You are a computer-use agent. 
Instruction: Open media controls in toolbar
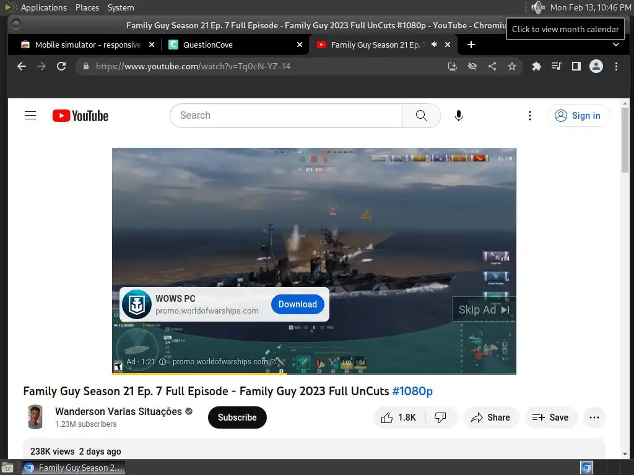click(557, 66)
